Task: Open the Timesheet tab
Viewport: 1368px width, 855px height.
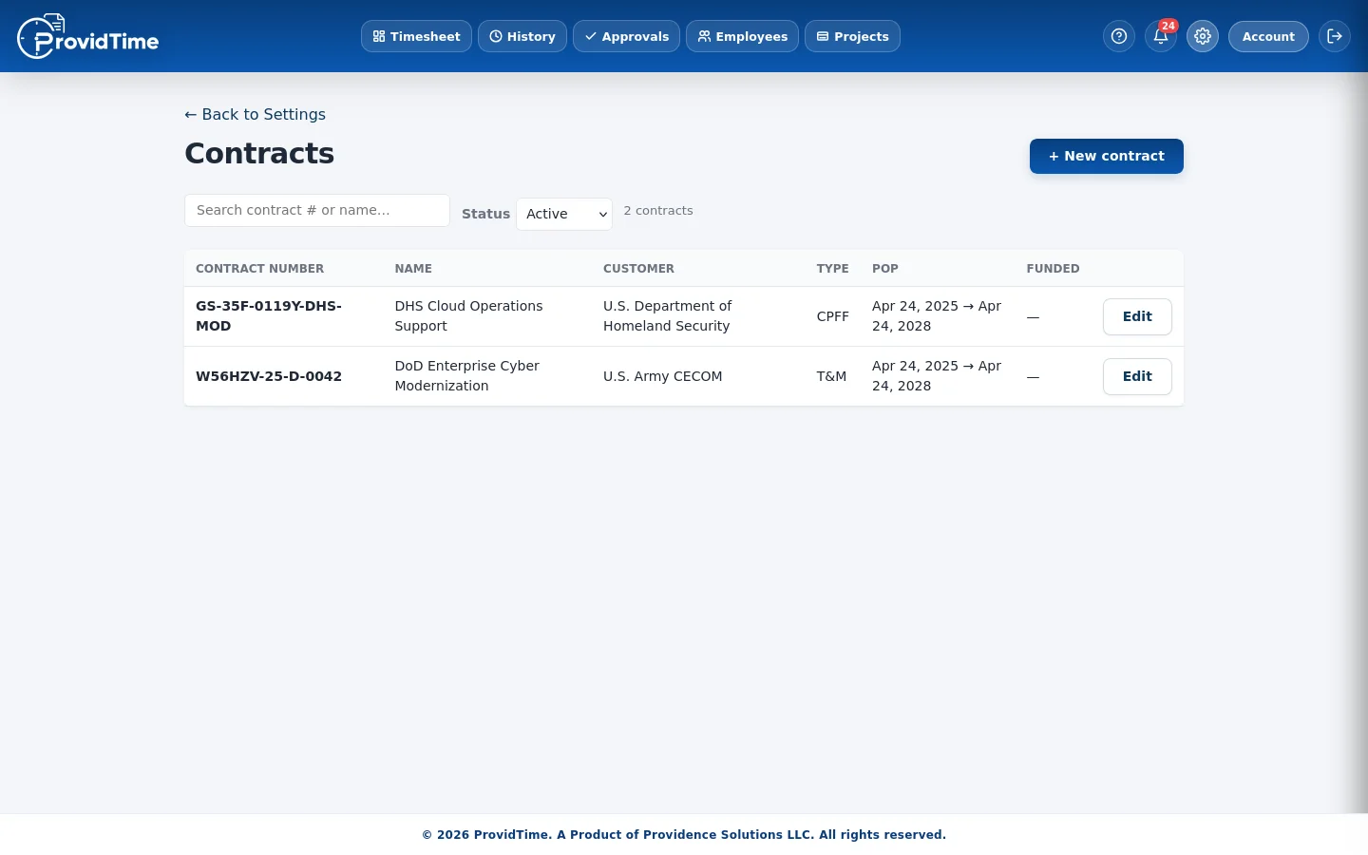Action: (416, 36)
